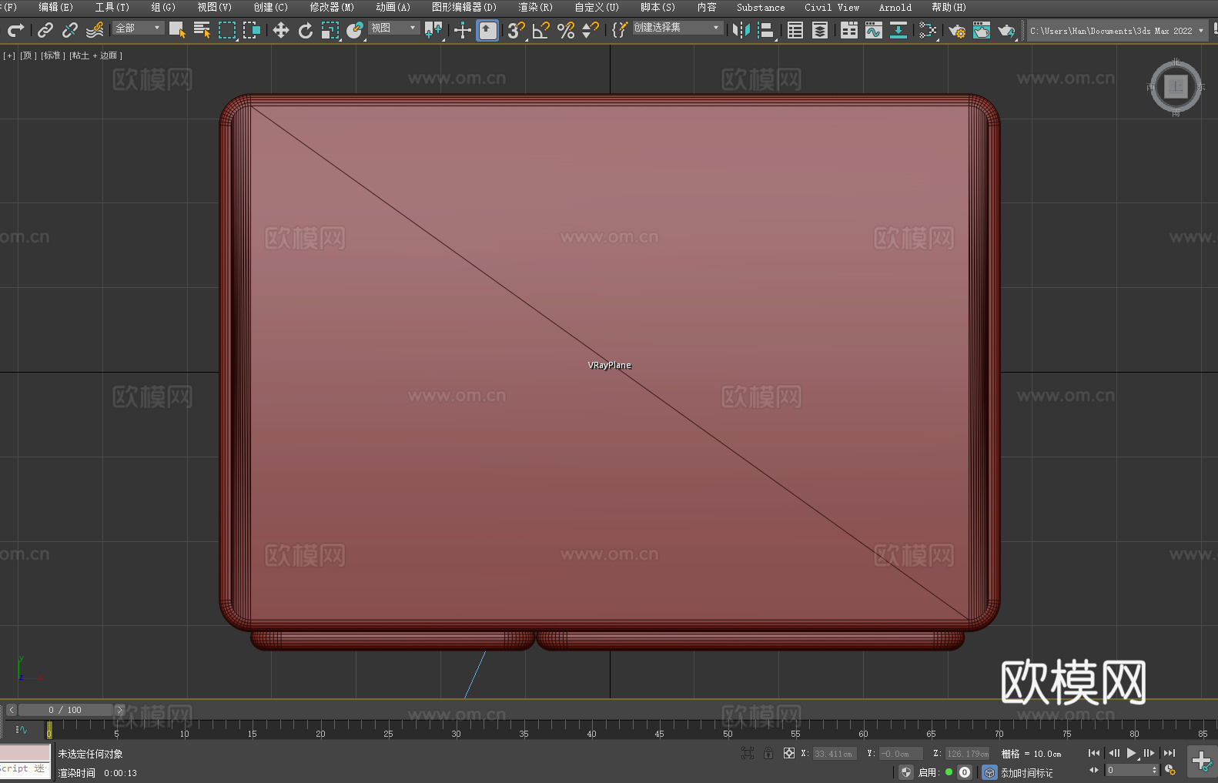Image resolution: width=1218 pixels, height=783 pixels.
Task: Open the 创建选择集 named selection dropdown
Action: point(678,28)
